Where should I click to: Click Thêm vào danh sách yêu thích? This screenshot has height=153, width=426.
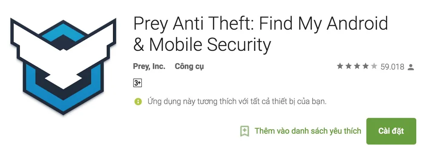click(308, 131)
